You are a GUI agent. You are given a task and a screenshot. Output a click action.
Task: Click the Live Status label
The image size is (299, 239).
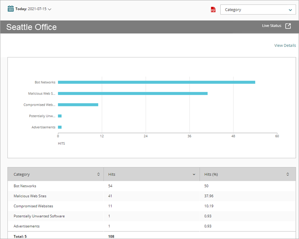pos(272,25)
